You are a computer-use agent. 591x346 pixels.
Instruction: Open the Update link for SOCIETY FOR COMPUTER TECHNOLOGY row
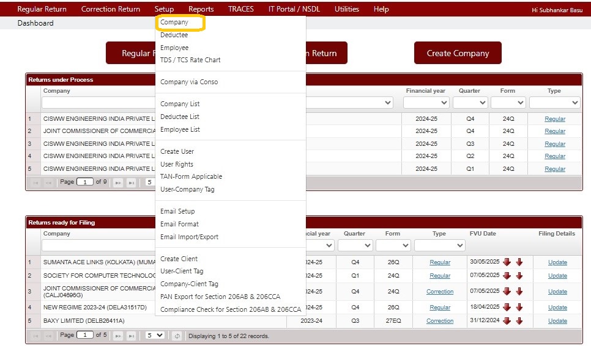[557, 276]
